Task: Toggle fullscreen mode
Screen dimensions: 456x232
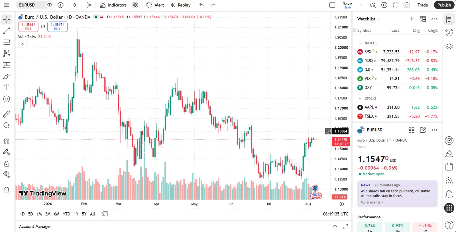Action: tap(396, 5)
